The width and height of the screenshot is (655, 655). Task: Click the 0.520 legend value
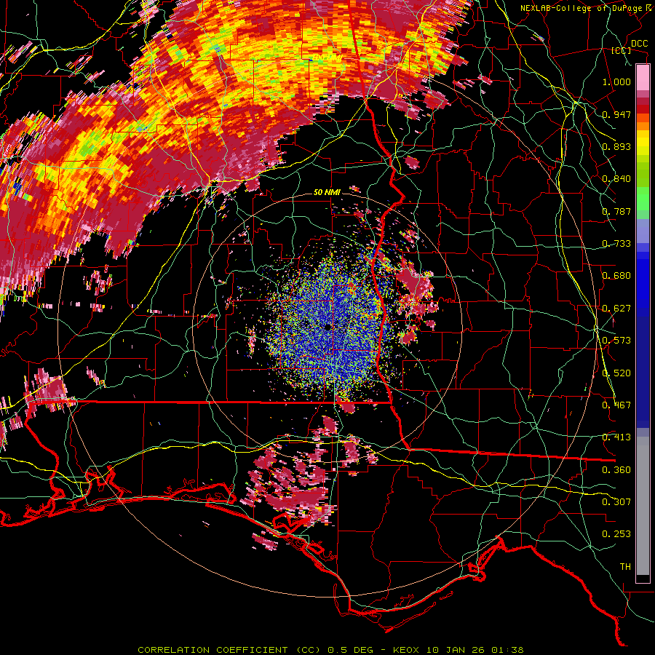[616, 373]
